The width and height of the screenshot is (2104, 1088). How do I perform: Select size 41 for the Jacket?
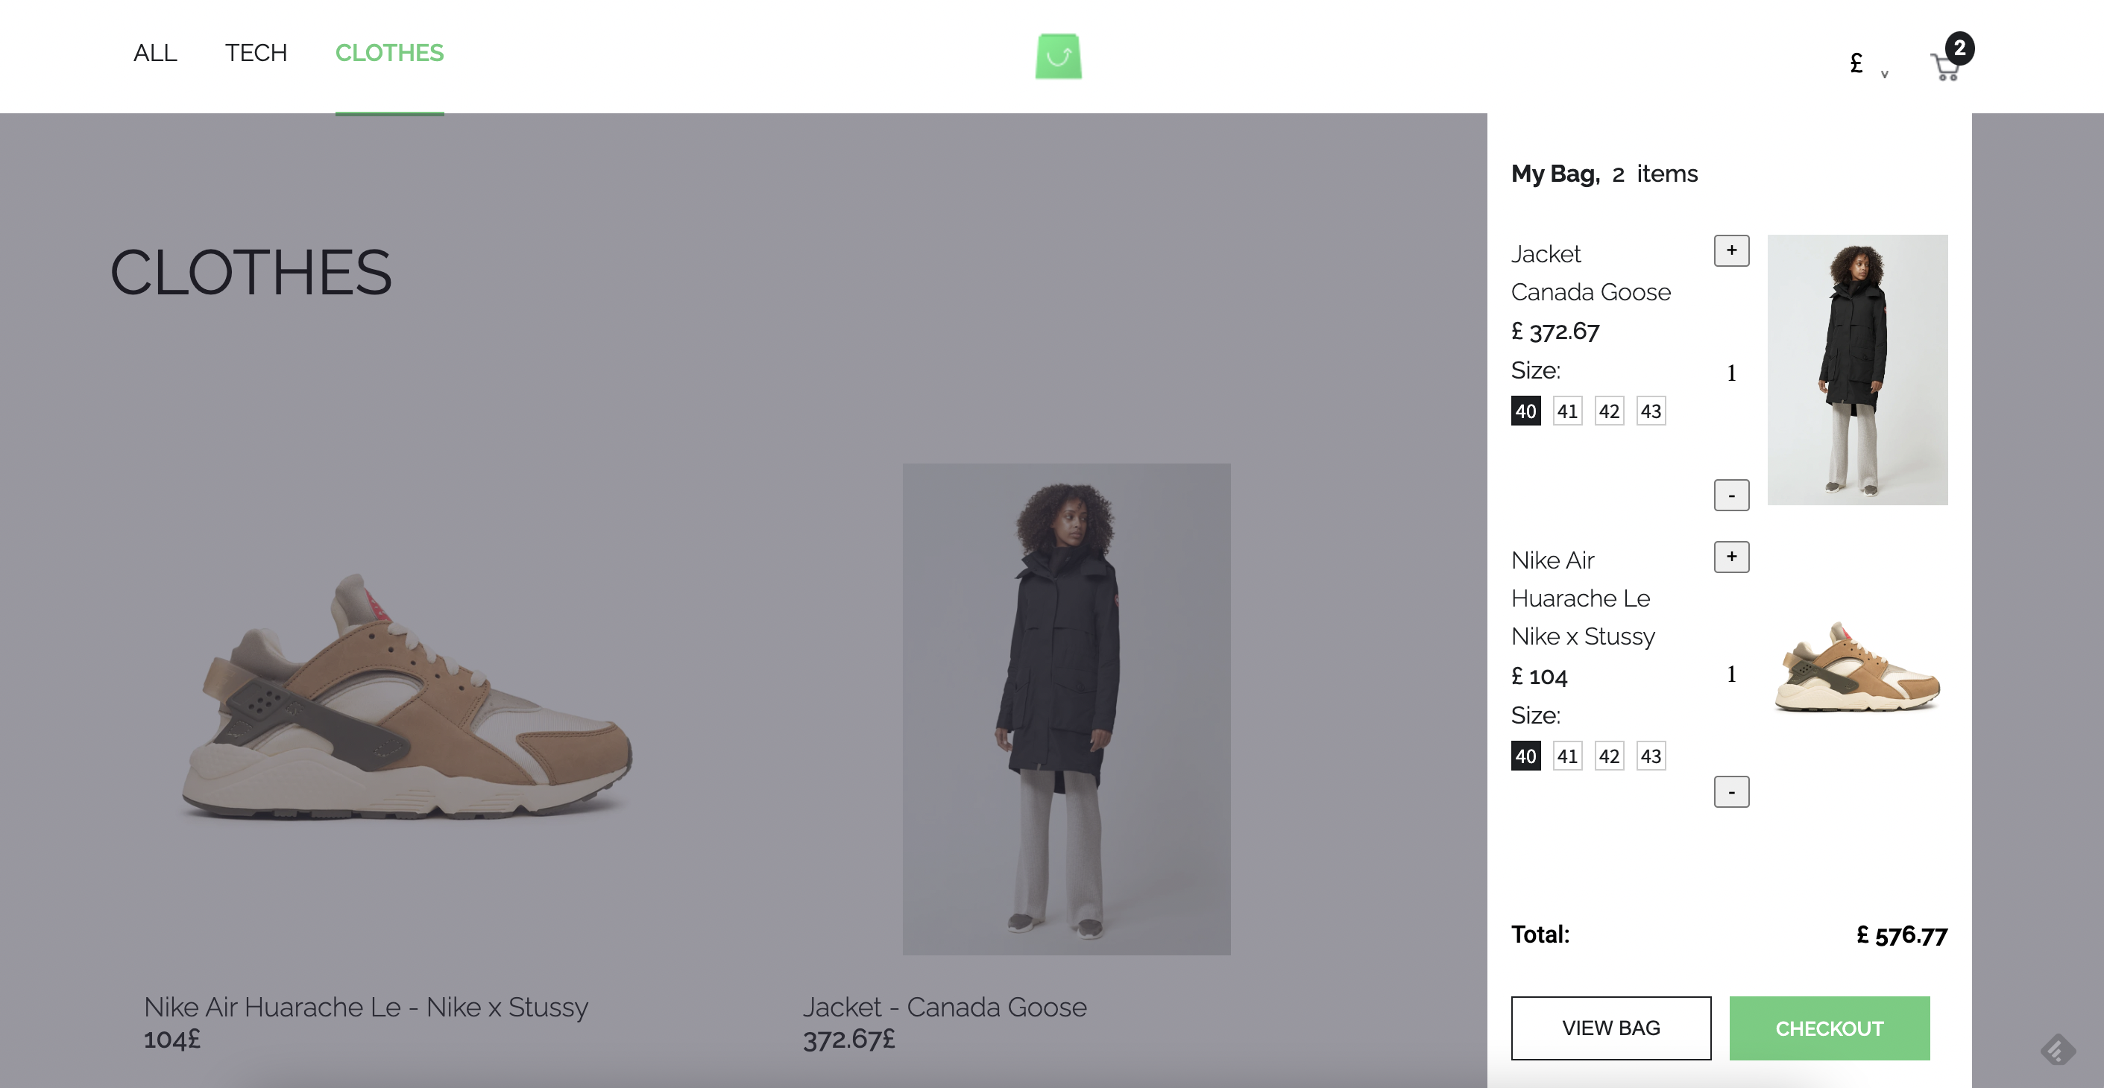1567,411
